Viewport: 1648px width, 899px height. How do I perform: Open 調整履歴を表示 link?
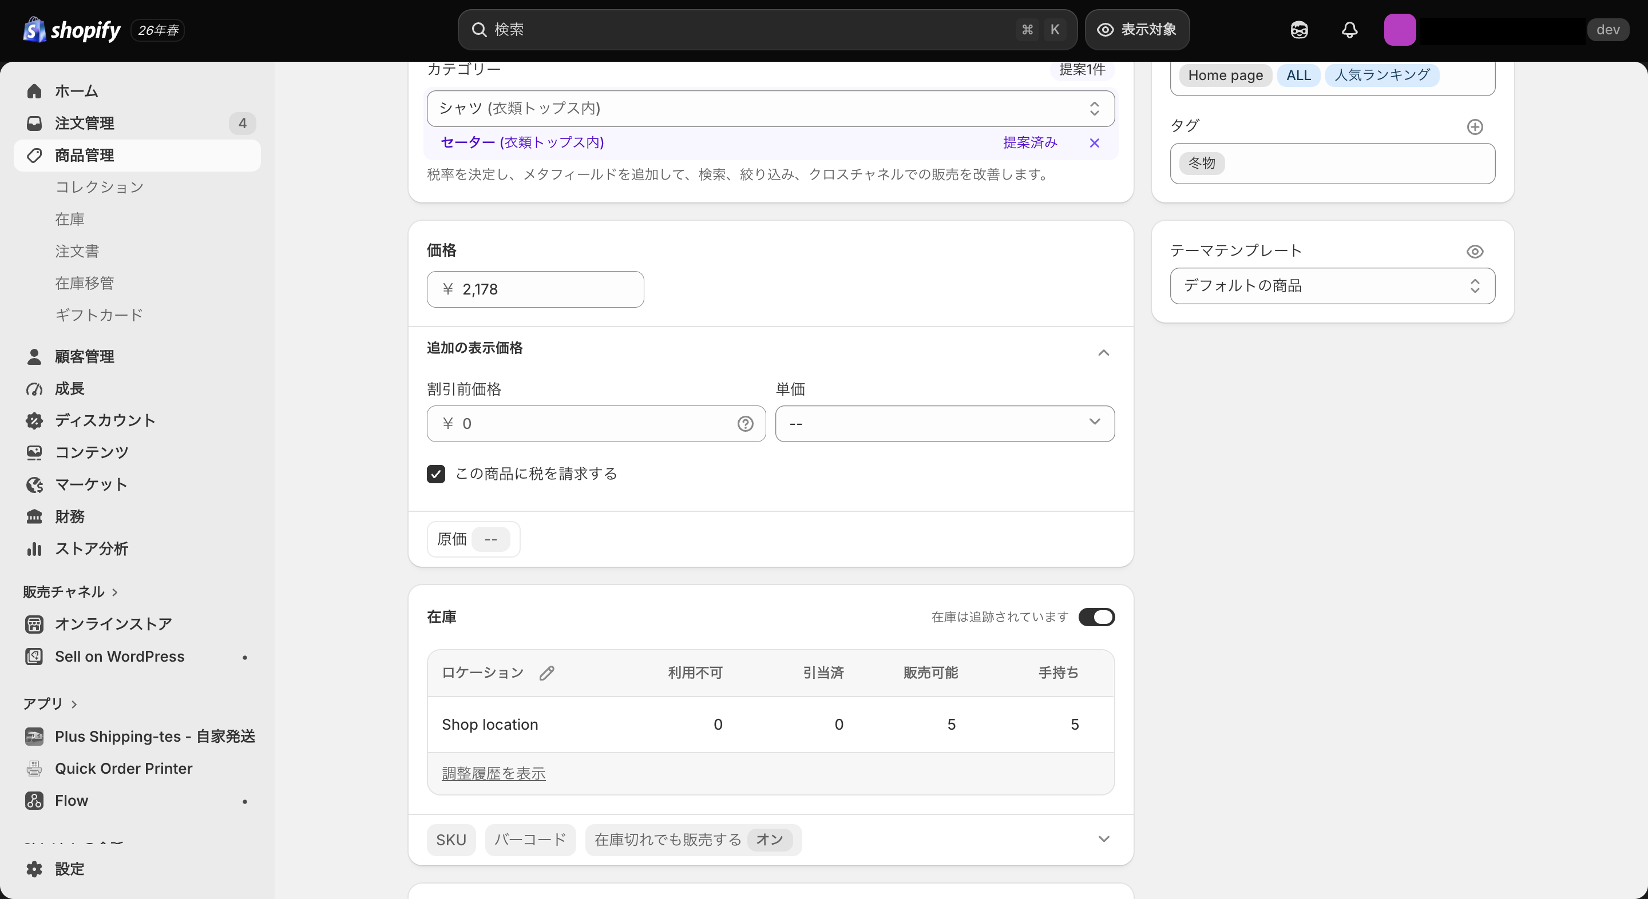click(493, 774)
